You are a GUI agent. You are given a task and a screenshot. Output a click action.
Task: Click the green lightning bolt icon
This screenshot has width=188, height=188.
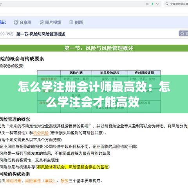(152, 4)
